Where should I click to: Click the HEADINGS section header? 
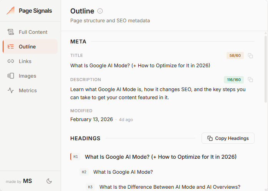tap(85, 138)
